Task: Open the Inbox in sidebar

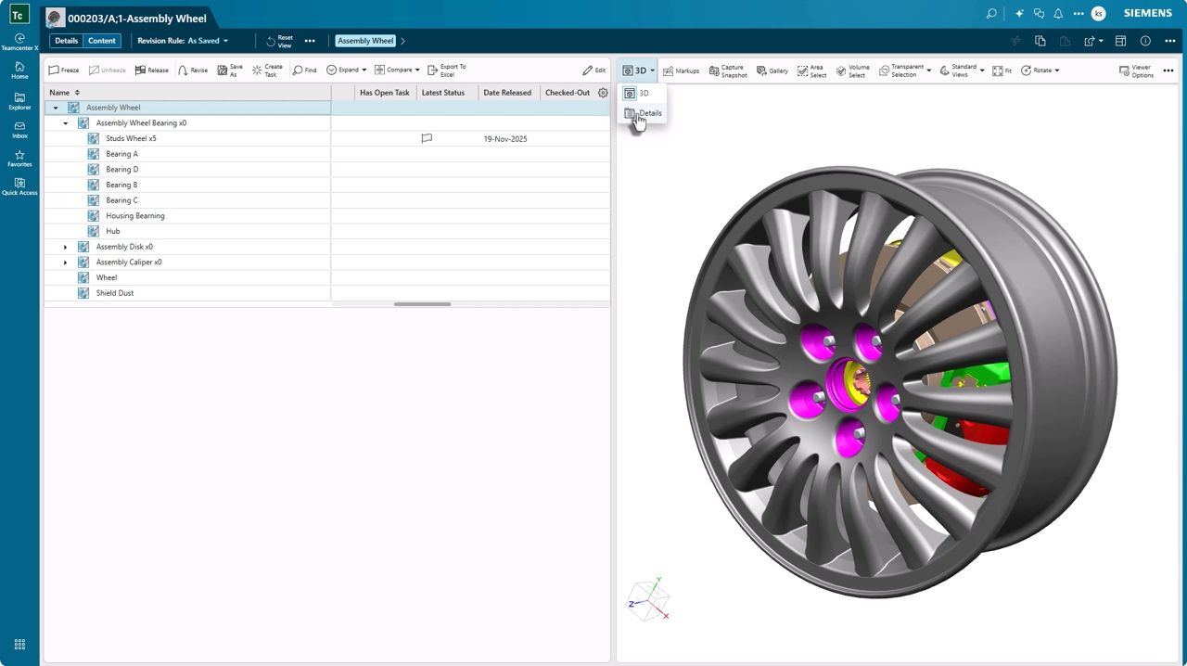Action: point(19,130)
